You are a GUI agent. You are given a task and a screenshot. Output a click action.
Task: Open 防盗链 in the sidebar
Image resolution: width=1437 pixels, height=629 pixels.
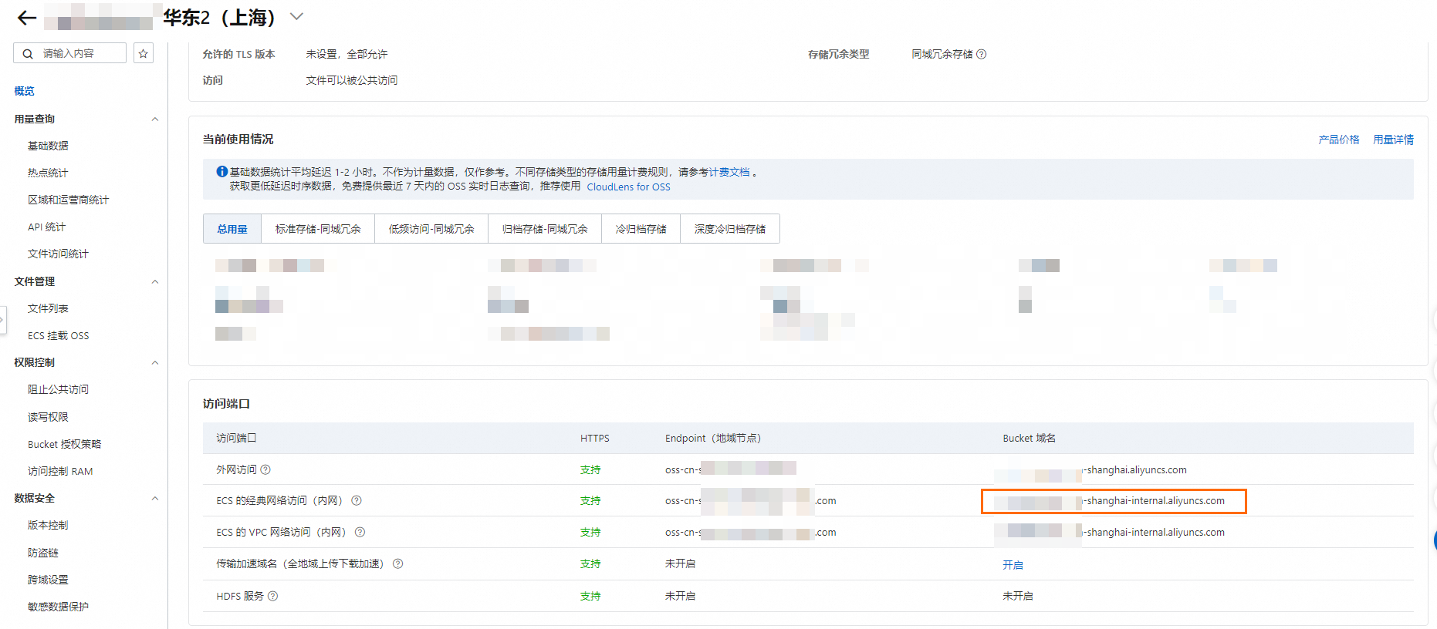click(43, 553)
